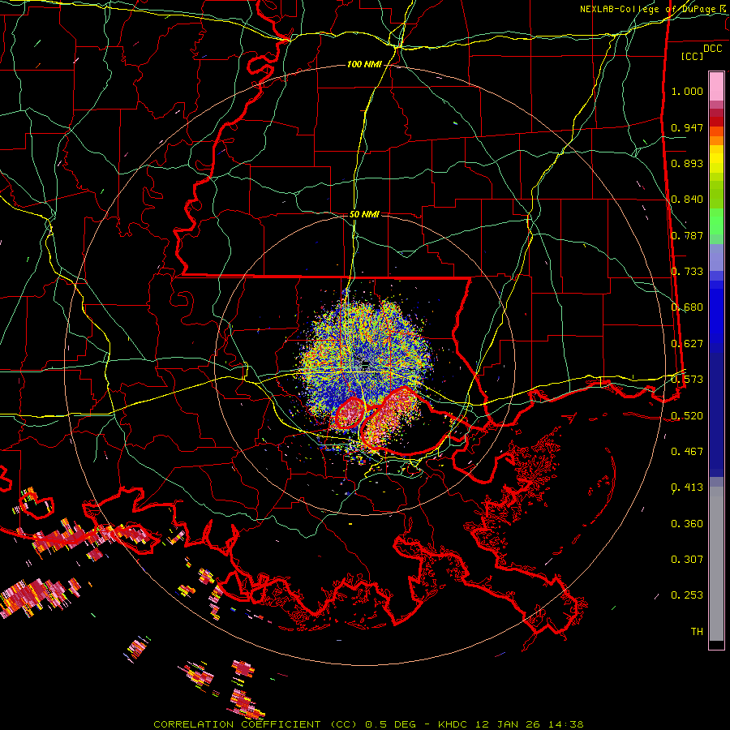Pick the lavender swatch on the color bar
This screenshot has width=730, height=730.
coord(716,258)
